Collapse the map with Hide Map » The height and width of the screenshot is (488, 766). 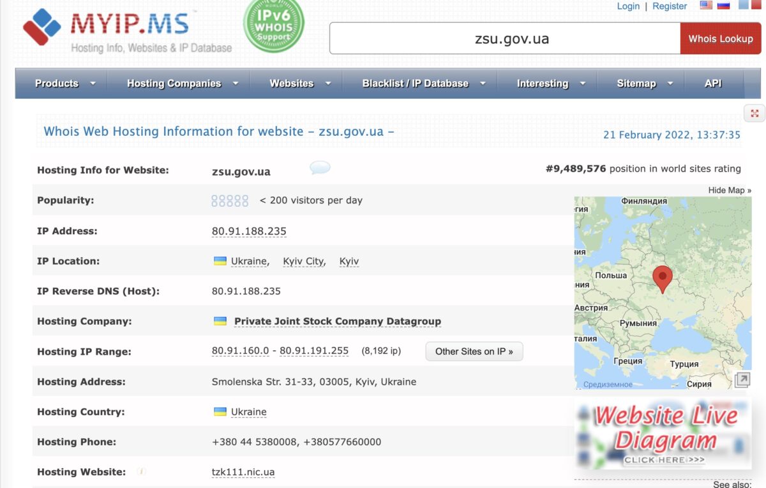[x=730, y=190]
